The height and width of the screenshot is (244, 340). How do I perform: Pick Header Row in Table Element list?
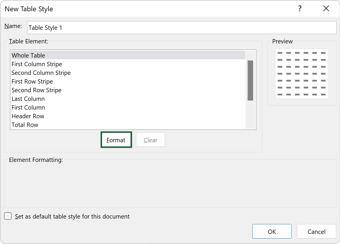pos(28,116)
